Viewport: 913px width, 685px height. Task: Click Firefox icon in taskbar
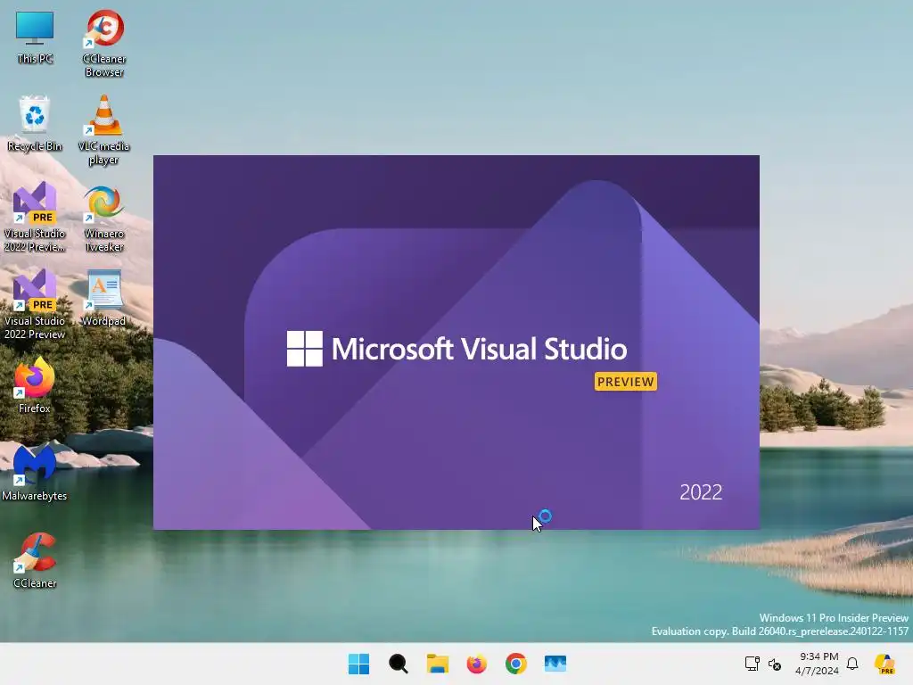point(477,664)
